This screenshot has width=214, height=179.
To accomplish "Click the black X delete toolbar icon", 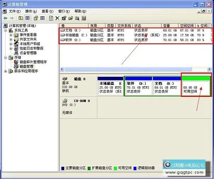I will (57, 18).
